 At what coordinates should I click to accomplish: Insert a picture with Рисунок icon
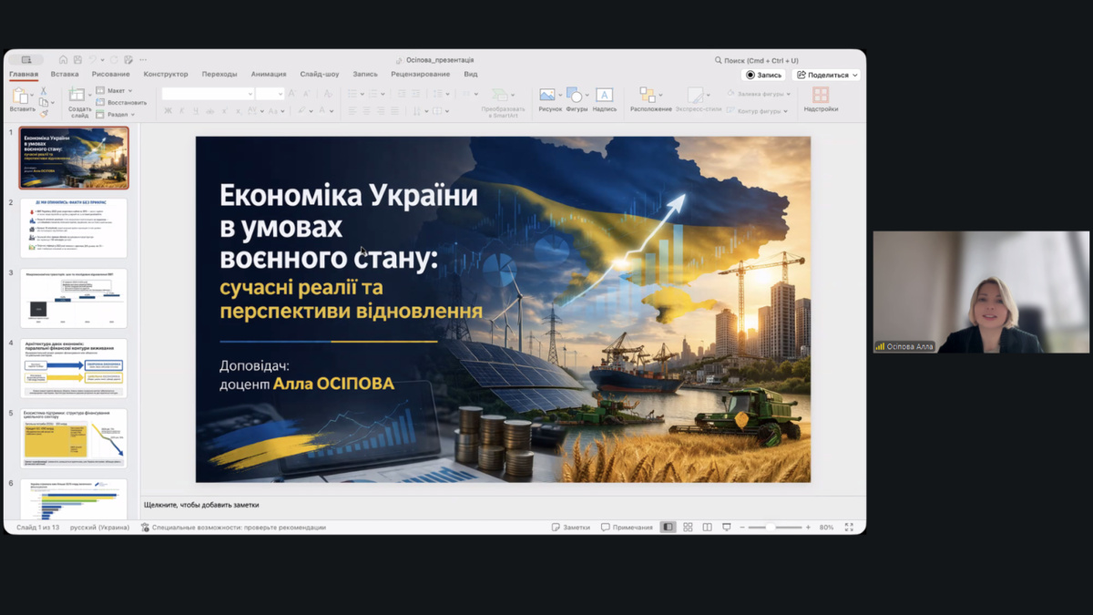(547, 96)
